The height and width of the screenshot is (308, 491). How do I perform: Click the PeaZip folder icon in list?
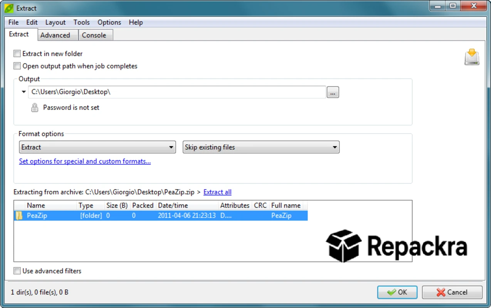[x=19, y=216]
